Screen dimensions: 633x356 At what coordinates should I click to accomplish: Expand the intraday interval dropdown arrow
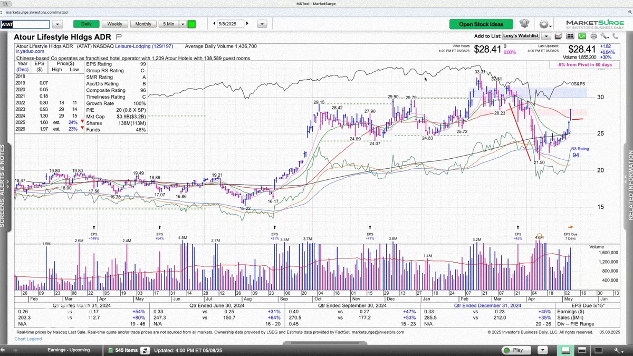pyautogui.click(x=183, y=24)
